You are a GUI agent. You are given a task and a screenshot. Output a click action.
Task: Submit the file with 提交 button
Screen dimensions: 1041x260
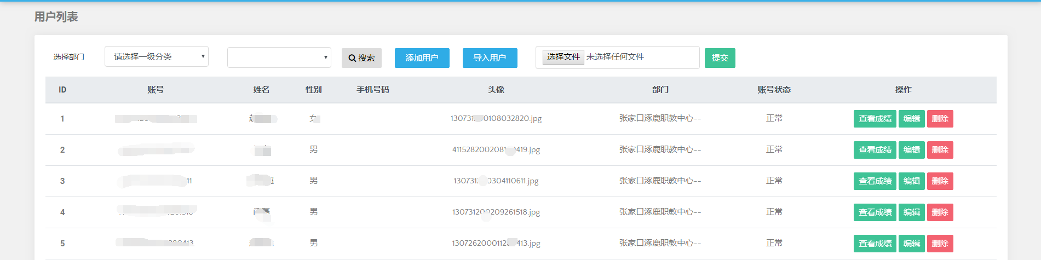click(x=720, y=58)
